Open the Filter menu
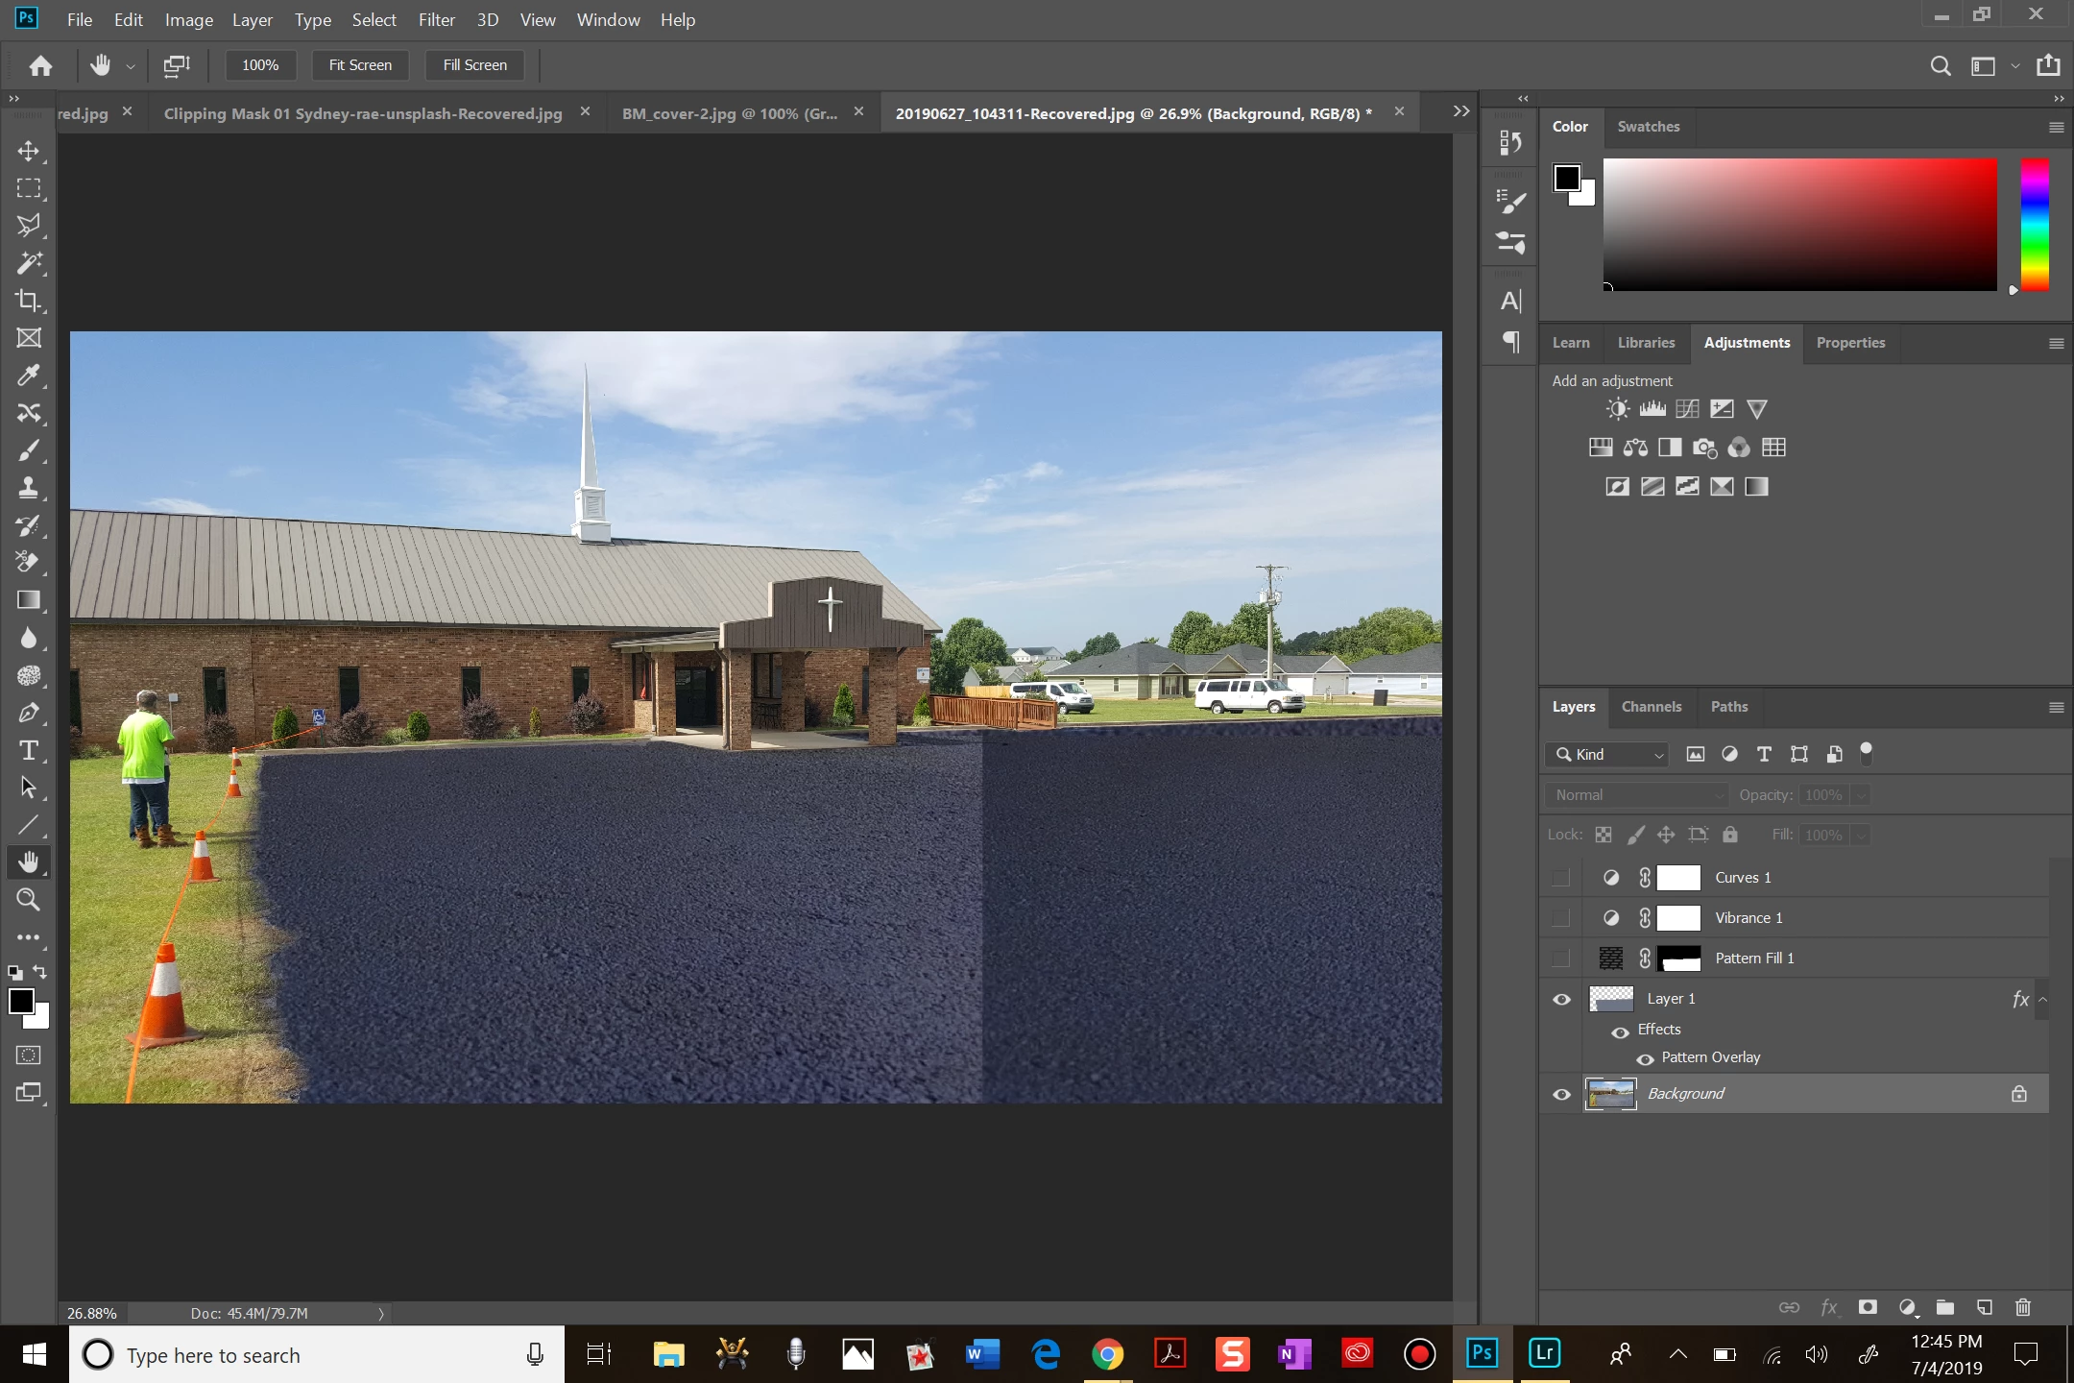 point(436,19)
